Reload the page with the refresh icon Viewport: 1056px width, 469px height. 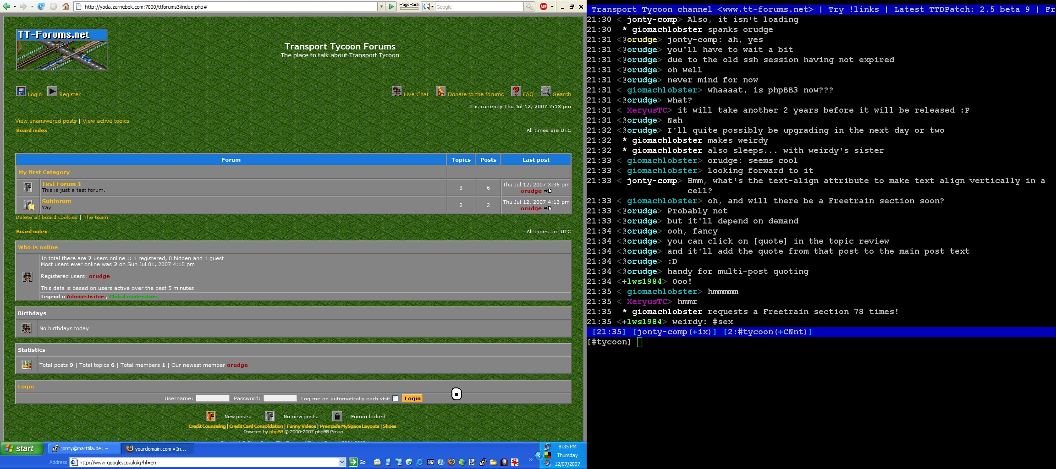41,6
